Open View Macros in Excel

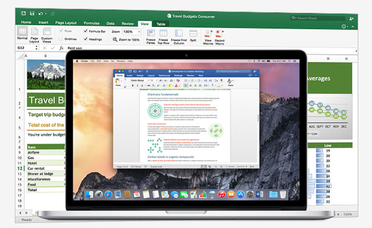click(208, 34)
